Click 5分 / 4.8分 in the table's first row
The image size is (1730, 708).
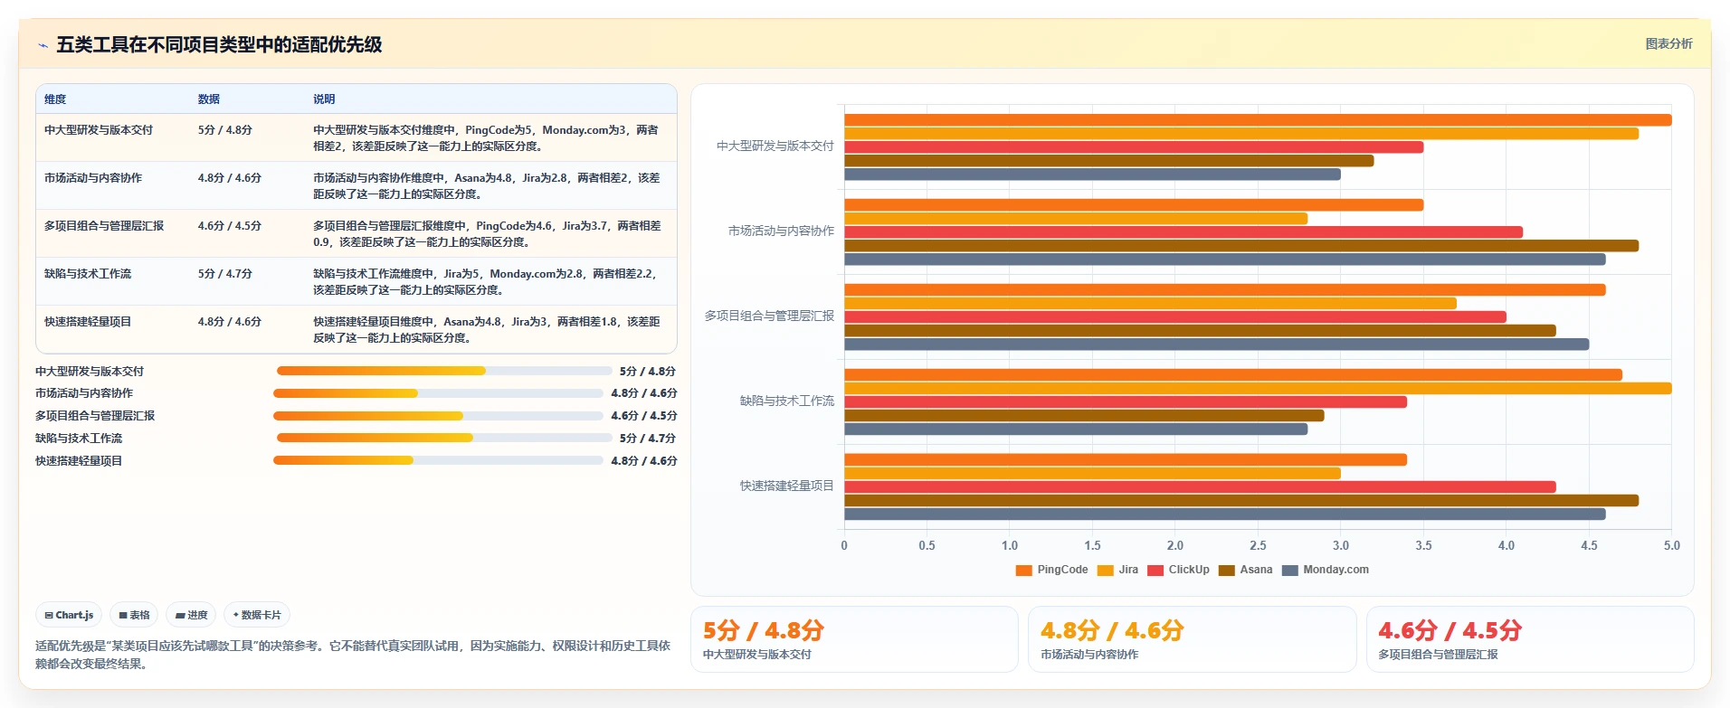tap(225, 130)
